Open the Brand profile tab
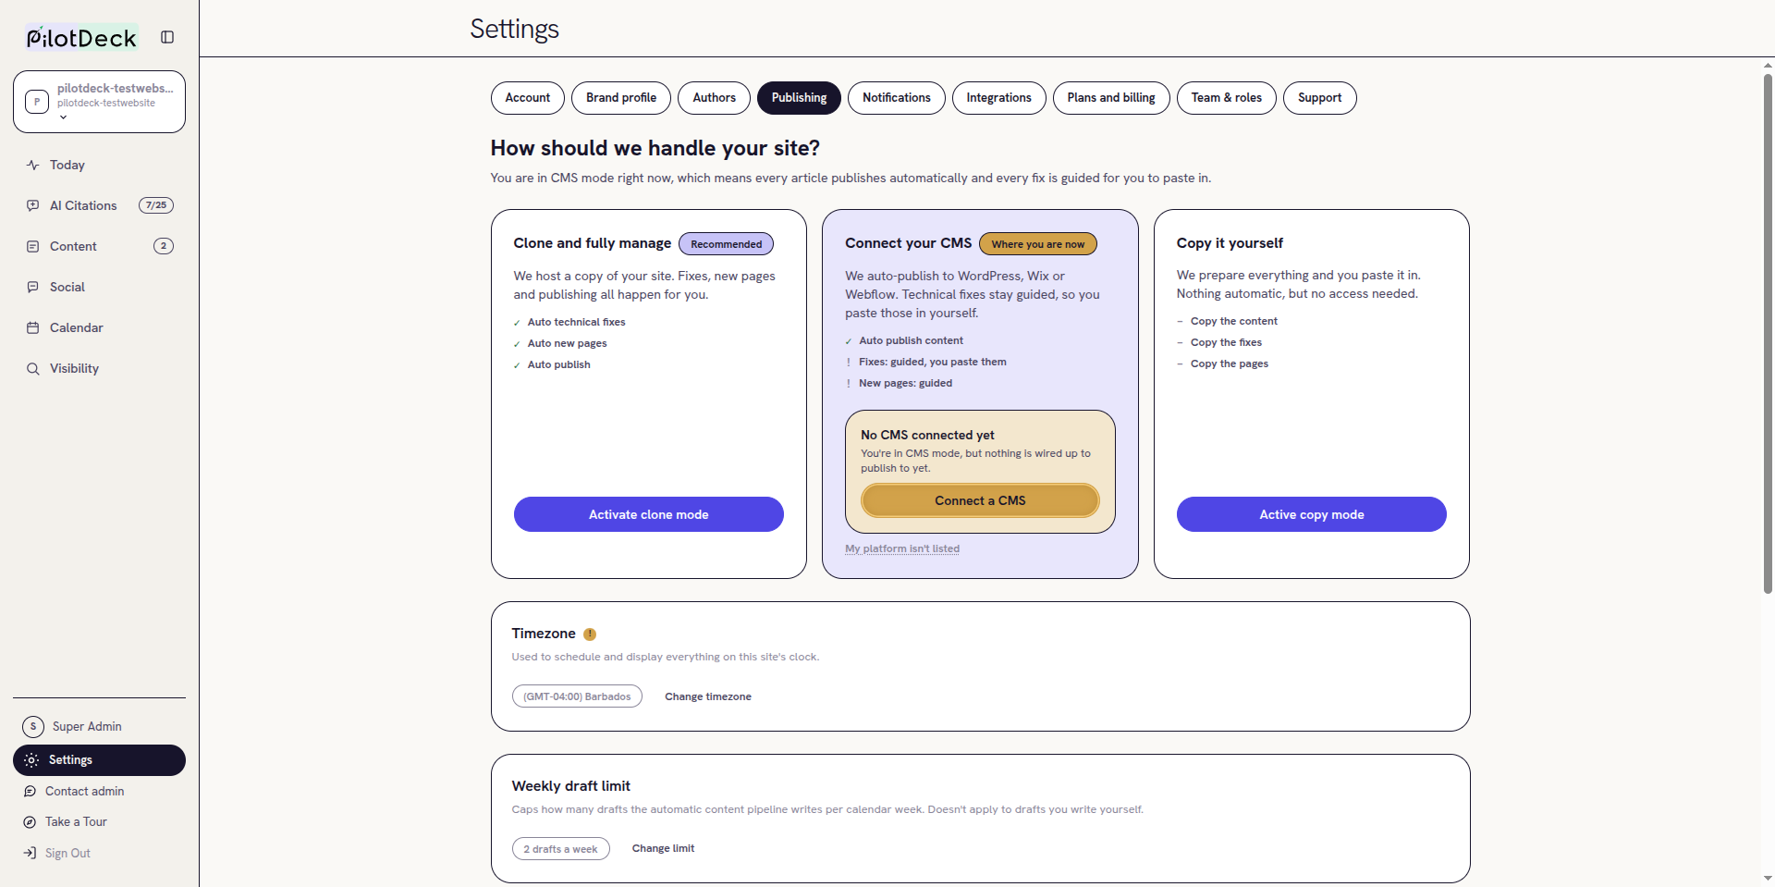Image resolution: width=1775 pixels, height=887 pixels. point(621,98)
